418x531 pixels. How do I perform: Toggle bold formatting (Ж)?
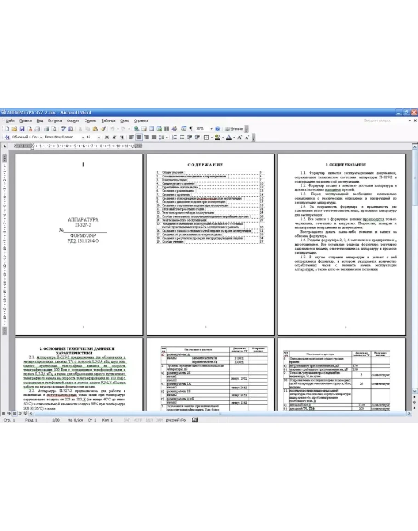pyautogui.click(x=107, y=137)
